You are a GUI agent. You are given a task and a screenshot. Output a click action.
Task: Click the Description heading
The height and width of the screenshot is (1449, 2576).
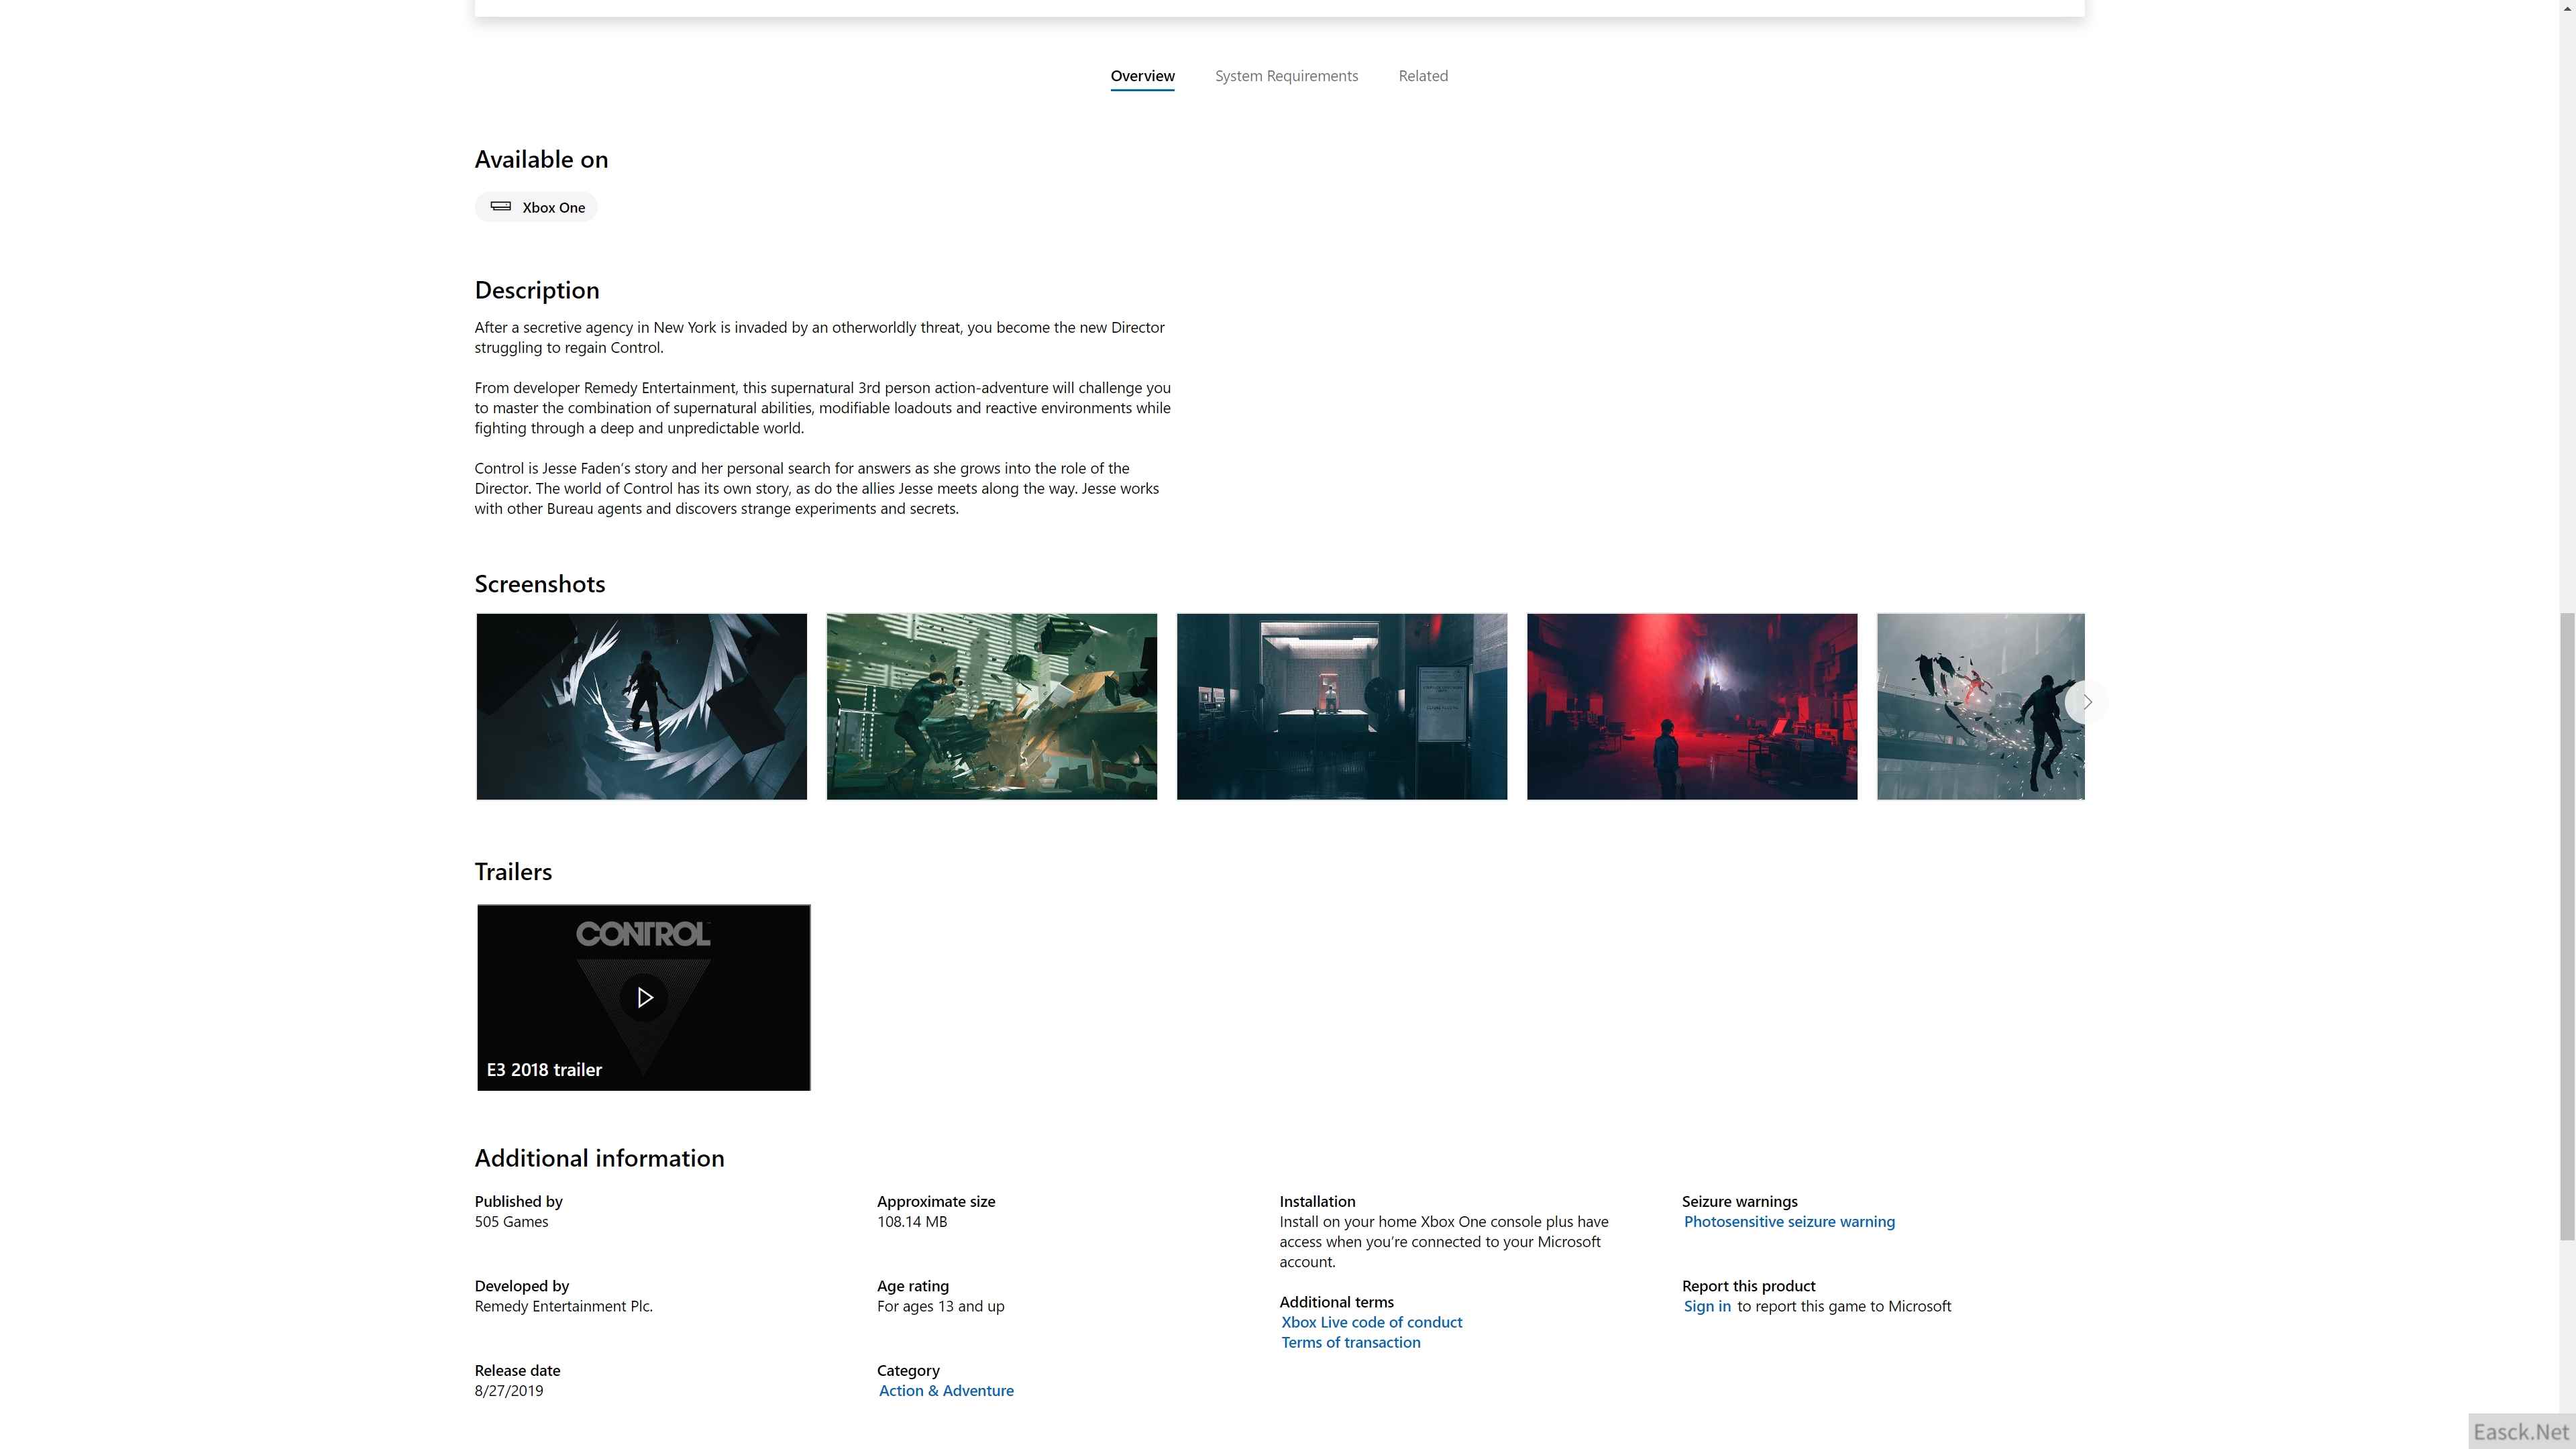[x=537, y=290]
